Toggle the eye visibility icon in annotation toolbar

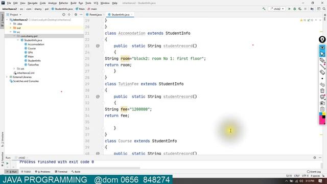[x=322, y=48]
